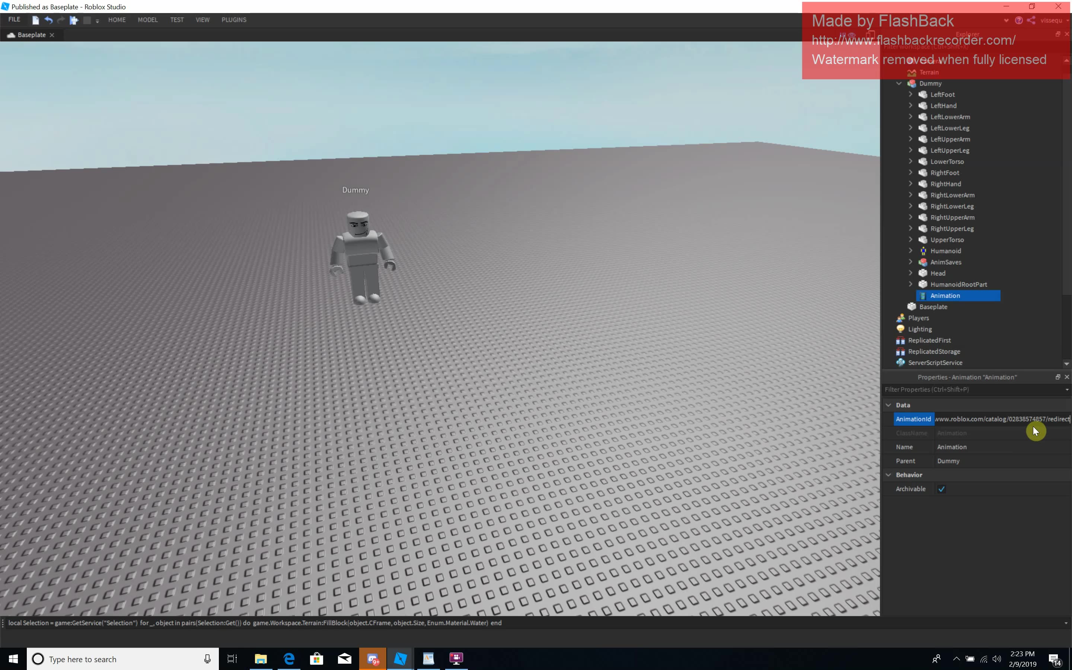Click the blue Play test icon in quick access
The image size is (1072, 670).
[74, 20]
